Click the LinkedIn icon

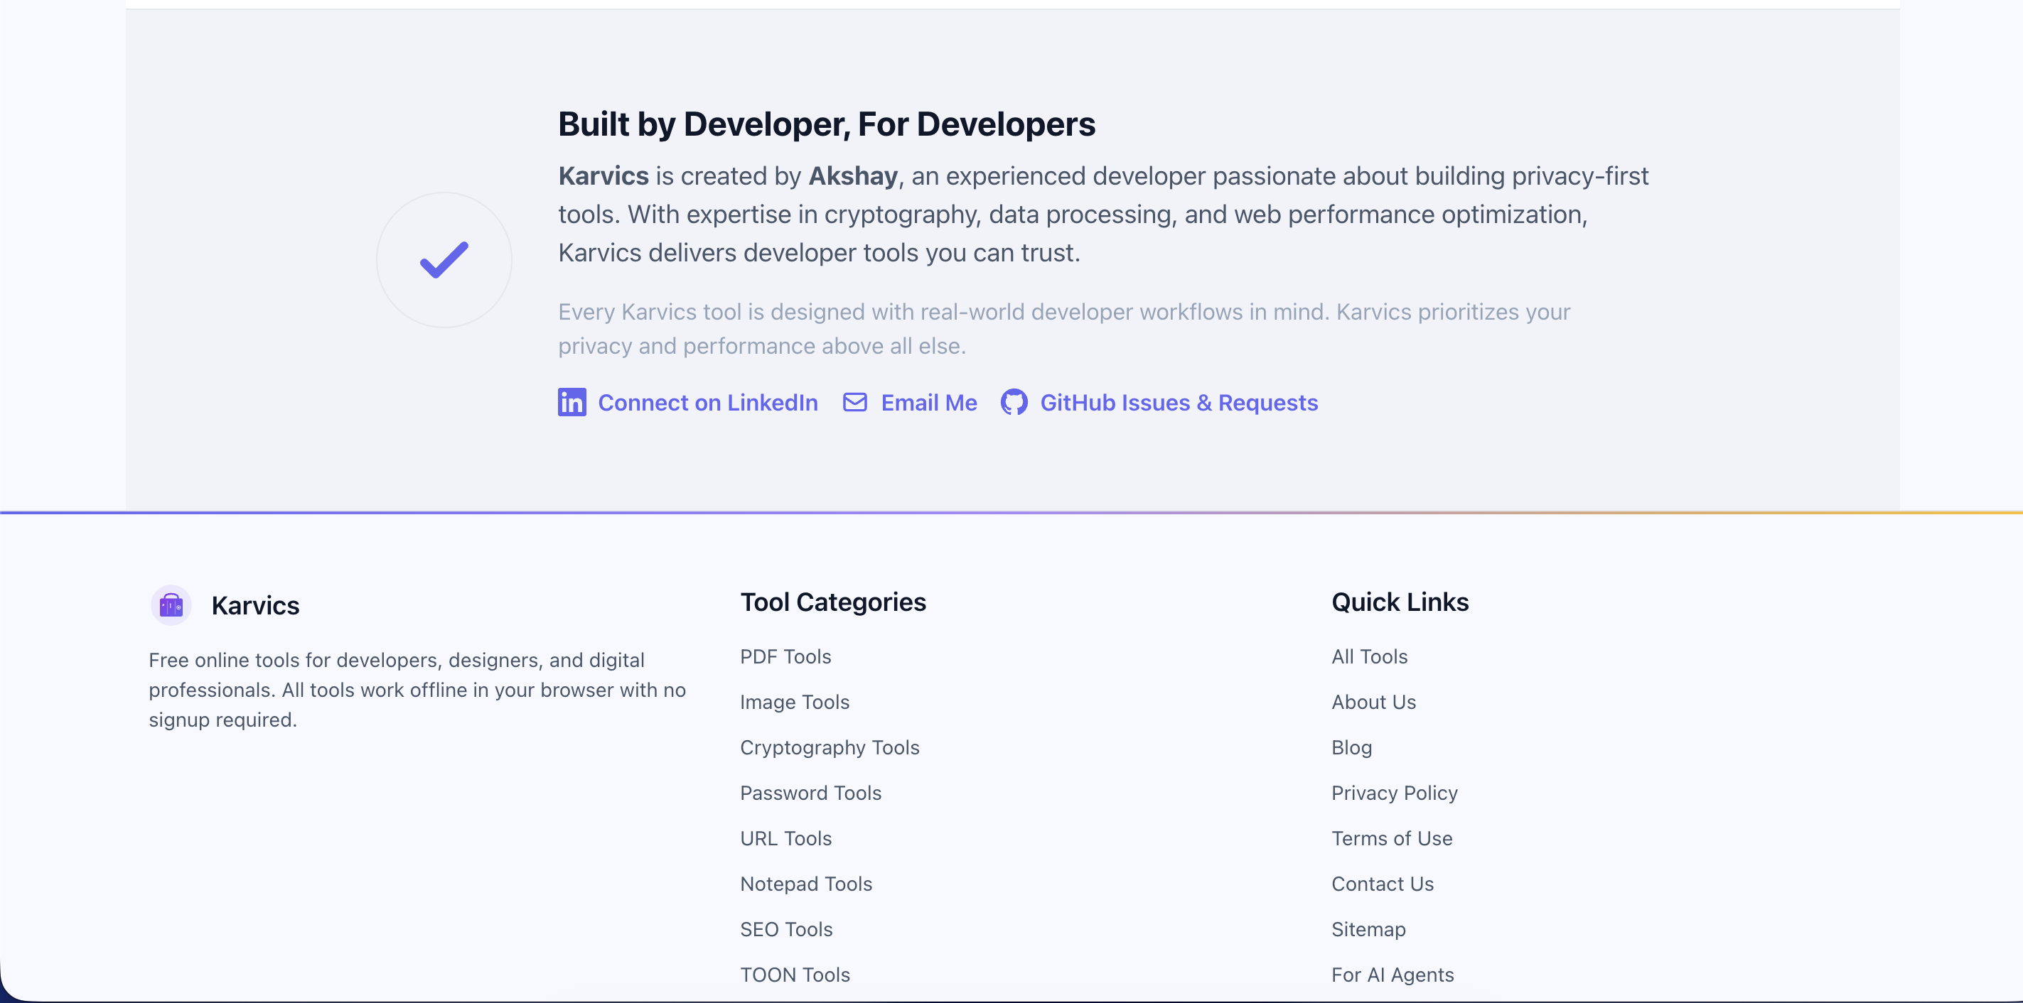point(572,403)
